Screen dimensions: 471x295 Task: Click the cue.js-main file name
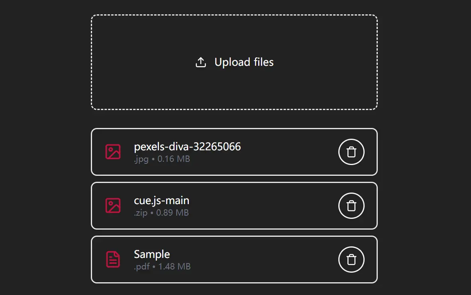[x=161, y=201]
